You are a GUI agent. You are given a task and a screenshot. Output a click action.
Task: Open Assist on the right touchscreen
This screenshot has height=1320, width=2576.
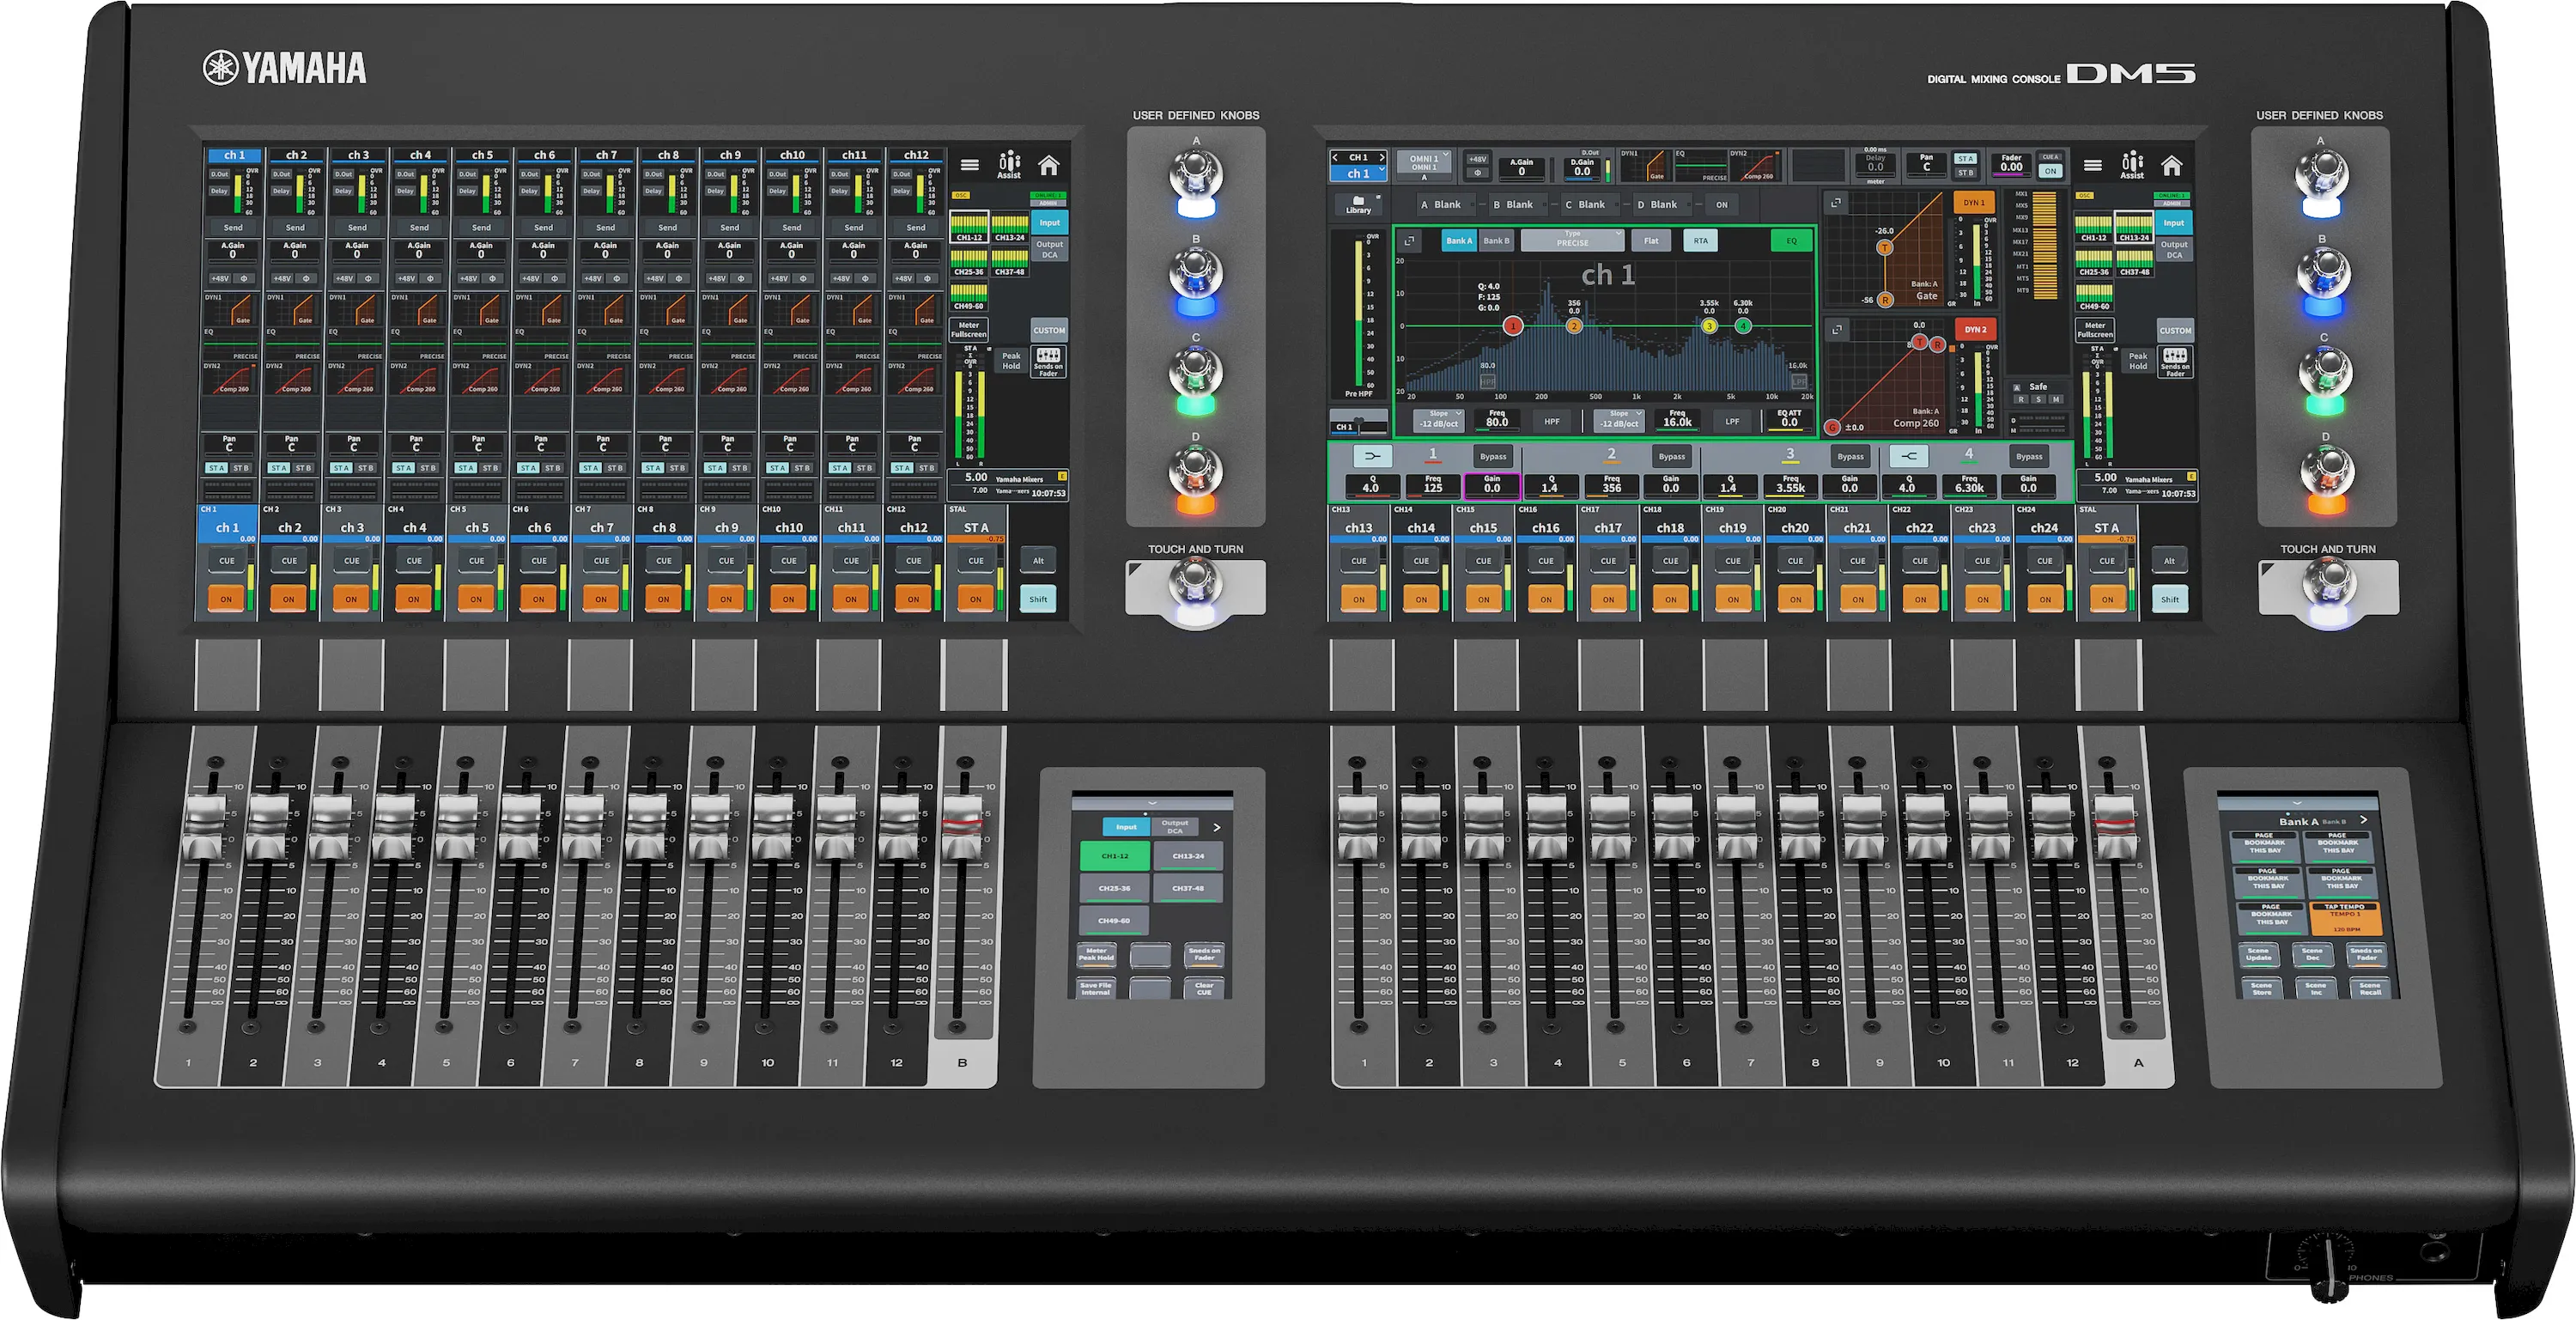pos(2132,166)
